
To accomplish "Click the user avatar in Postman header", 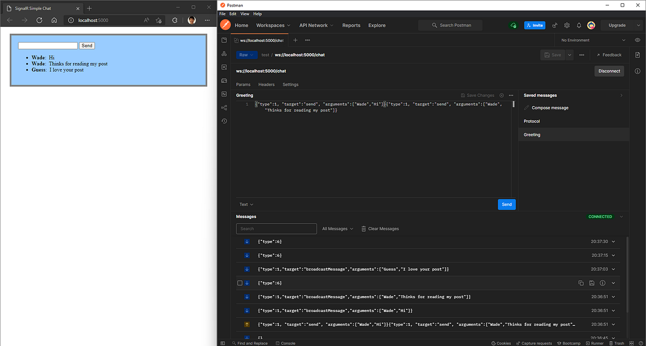I will tap(591, 25).
